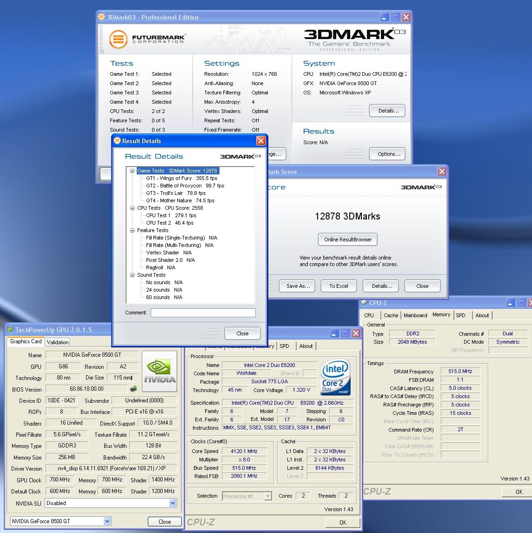
Task: Click the BIOS save chip icon in GPU-Z
Action: point(133,388)
